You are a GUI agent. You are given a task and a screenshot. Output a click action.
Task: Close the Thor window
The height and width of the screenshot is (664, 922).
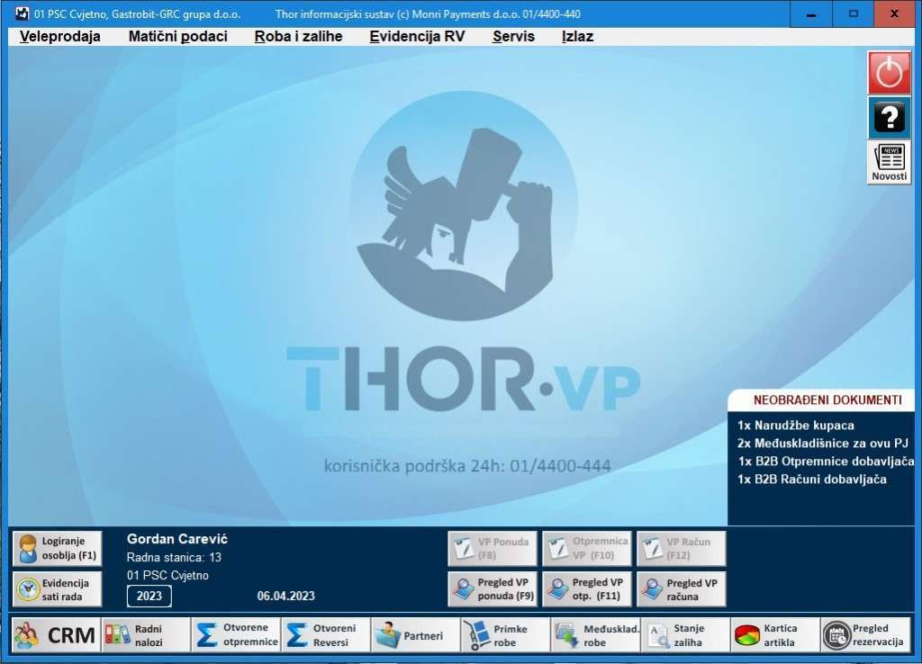click(894, 13)
